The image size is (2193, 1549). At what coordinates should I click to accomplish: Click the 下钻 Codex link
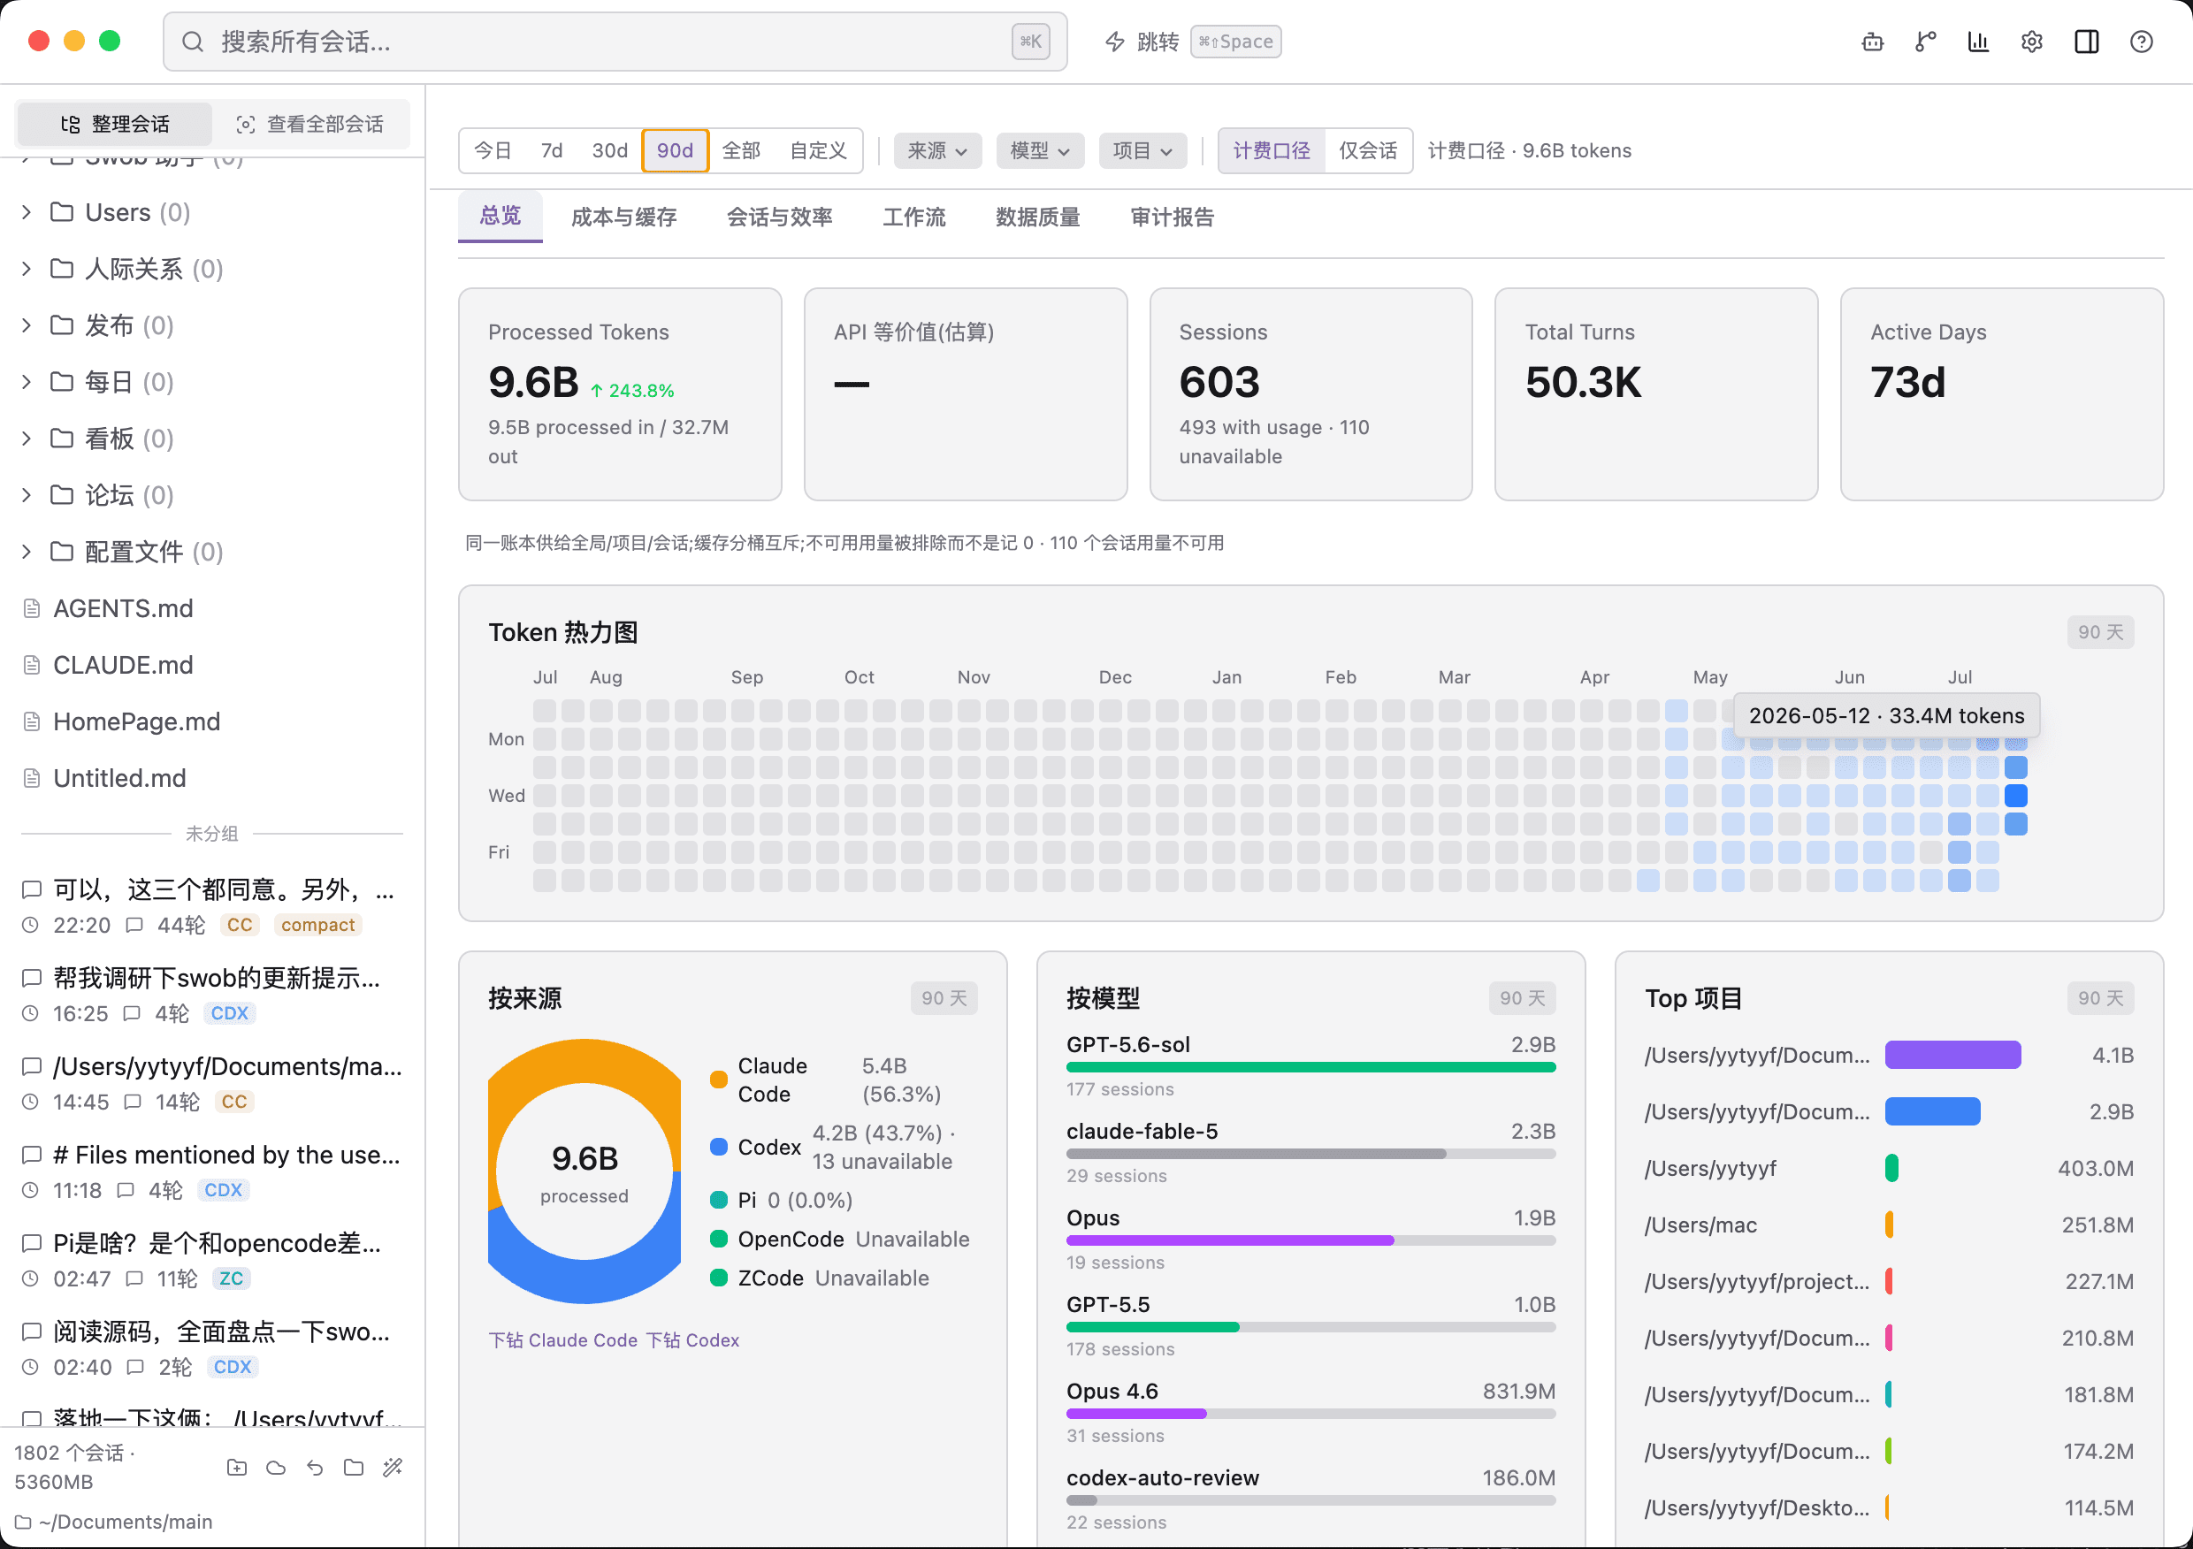pos(692,1339)
